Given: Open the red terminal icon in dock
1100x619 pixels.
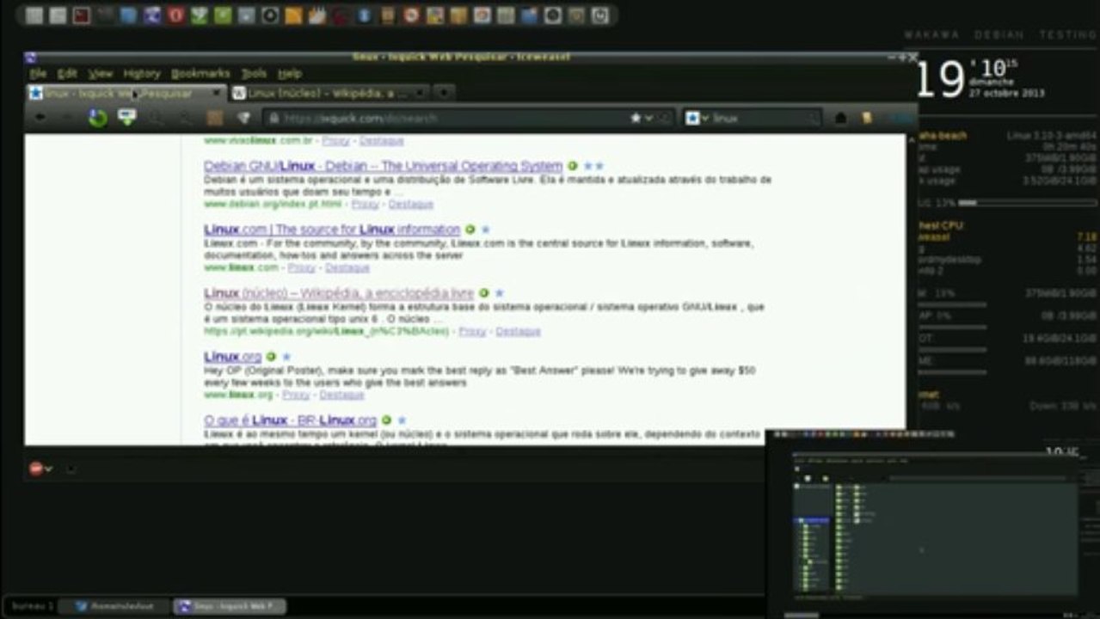Looking at the screenshot, I should tap(82, 15).
